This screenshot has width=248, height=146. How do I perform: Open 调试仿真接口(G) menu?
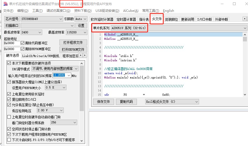(58, 11)
